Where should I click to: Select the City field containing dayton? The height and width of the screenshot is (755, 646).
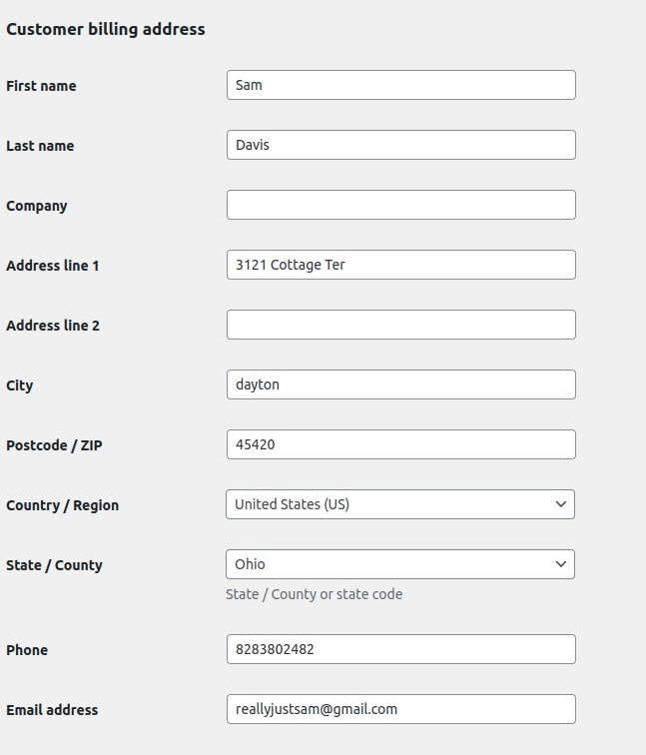click(400, 384)
